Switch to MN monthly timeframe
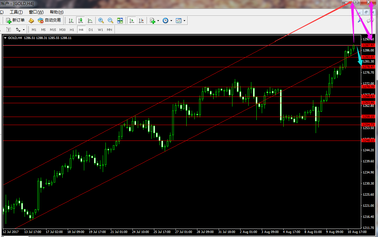This screenshot has width=378, height=237. pyautogui.click(x=109, y=30)
